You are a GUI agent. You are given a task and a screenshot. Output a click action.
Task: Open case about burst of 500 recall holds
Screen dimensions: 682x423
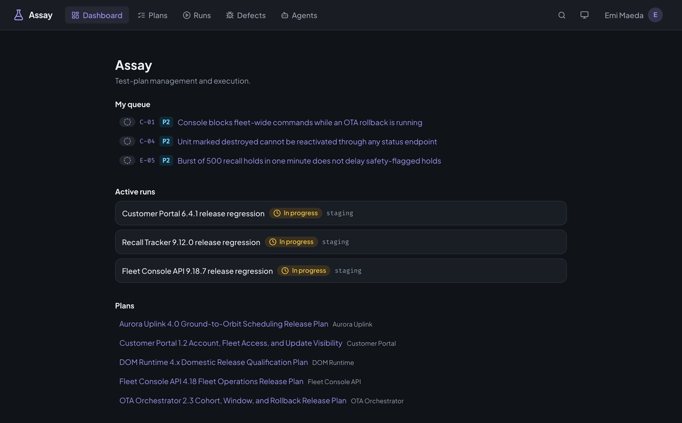coord(309,161)
